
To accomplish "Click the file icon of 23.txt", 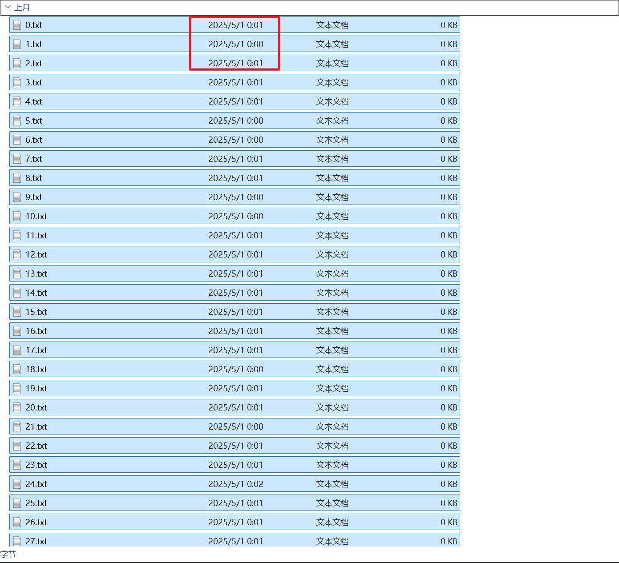I will click(x=17, y=465).
